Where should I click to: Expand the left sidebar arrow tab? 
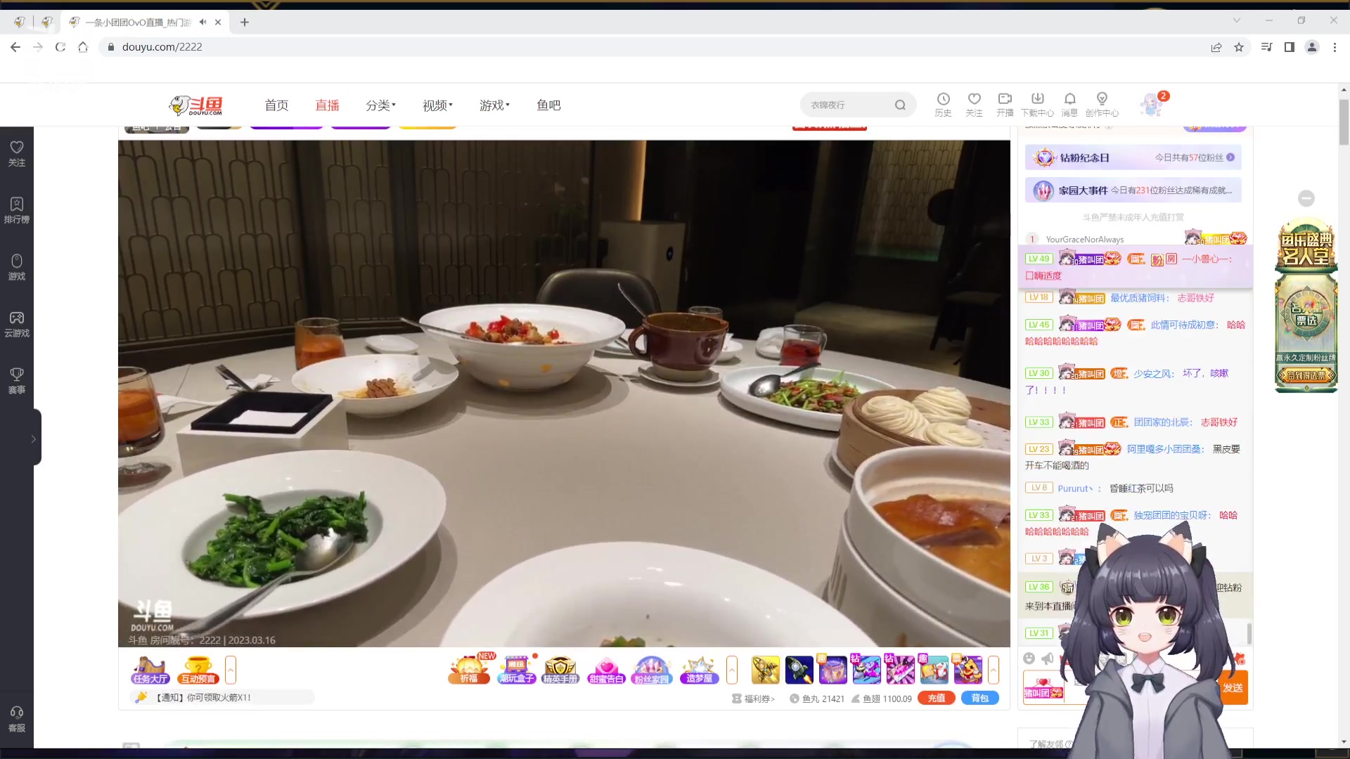tap(34, 439)
